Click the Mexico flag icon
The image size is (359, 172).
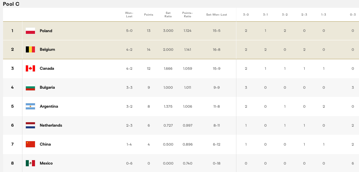point(30,163)
